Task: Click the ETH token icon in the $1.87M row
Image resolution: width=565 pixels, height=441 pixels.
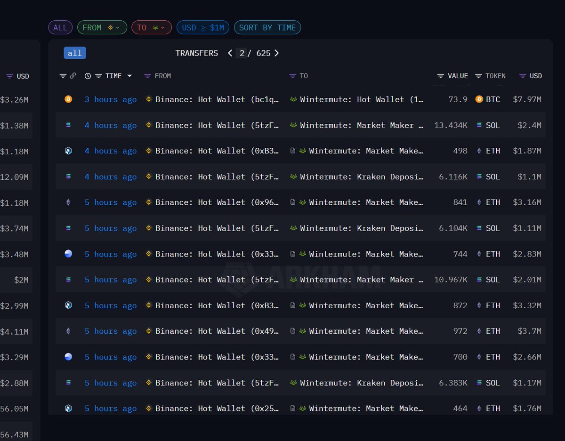Action: (479, 151)
